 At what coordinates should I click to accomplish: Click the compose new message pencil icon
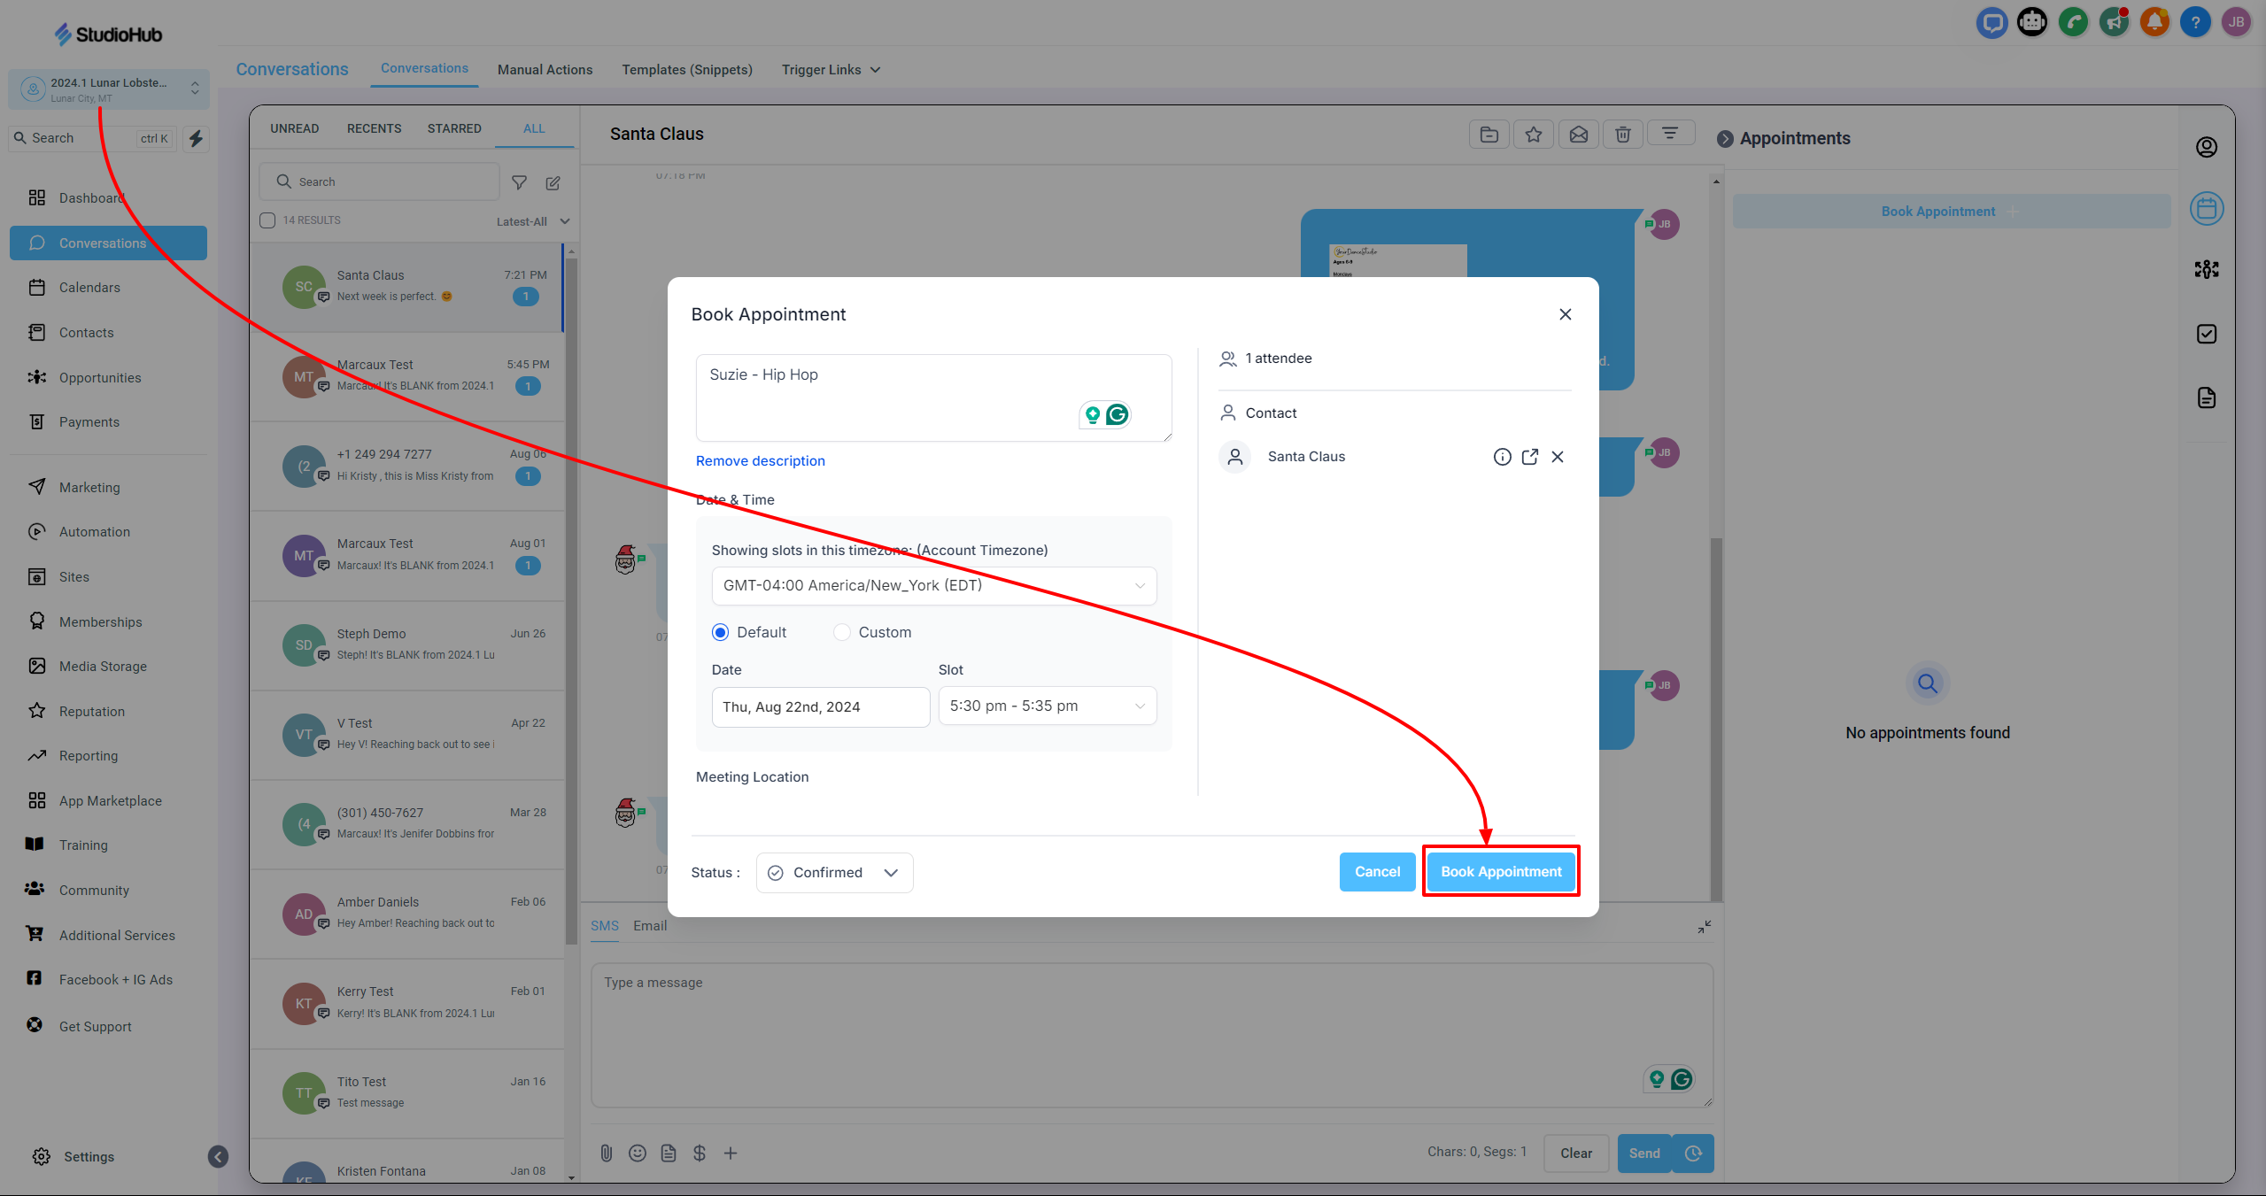pyautogui.click(x=553, y=182)
